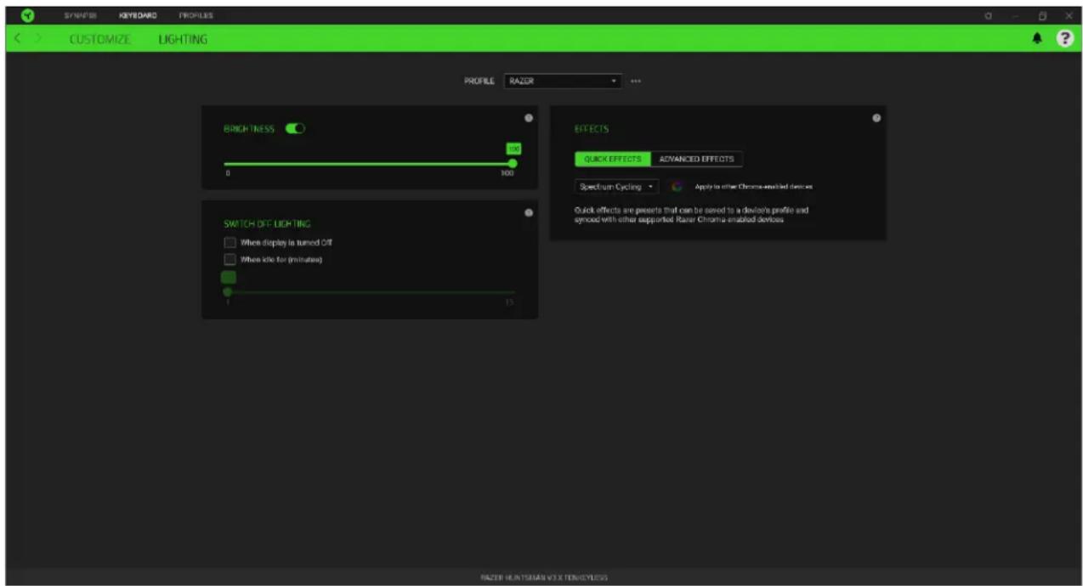Viewport: 1083px width, 586px height.
Task: Switch to the Synapse tab
Action: click(x=80, y=15)
